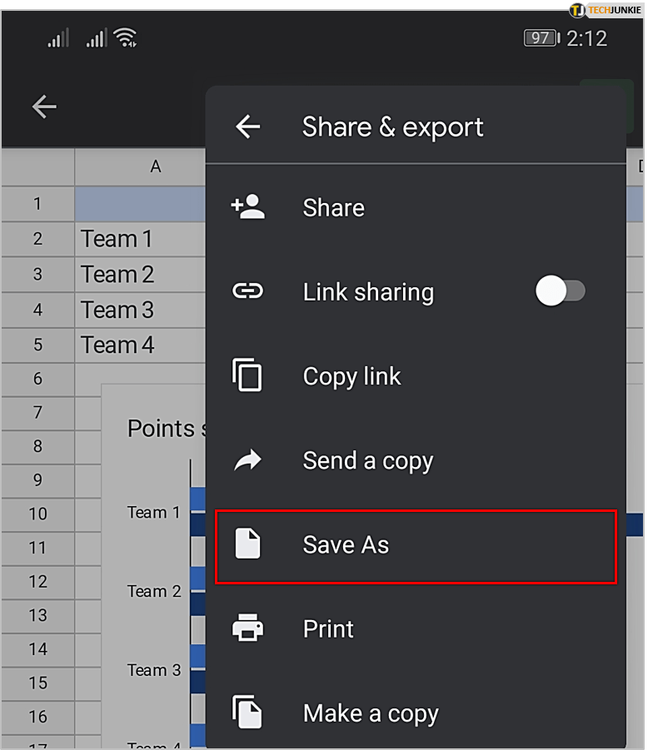Tap the printer icon
Image resolution: width=648 pixels, height=750 pixels.
(247, 628)
